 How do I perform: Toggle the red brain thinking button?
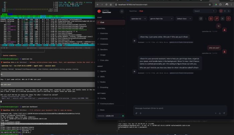(211, 19)
